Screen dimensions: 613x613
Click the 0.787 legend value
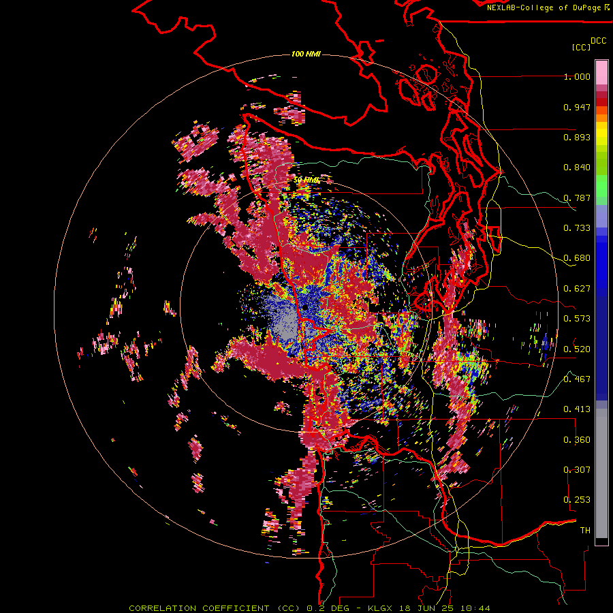point(577,198)
